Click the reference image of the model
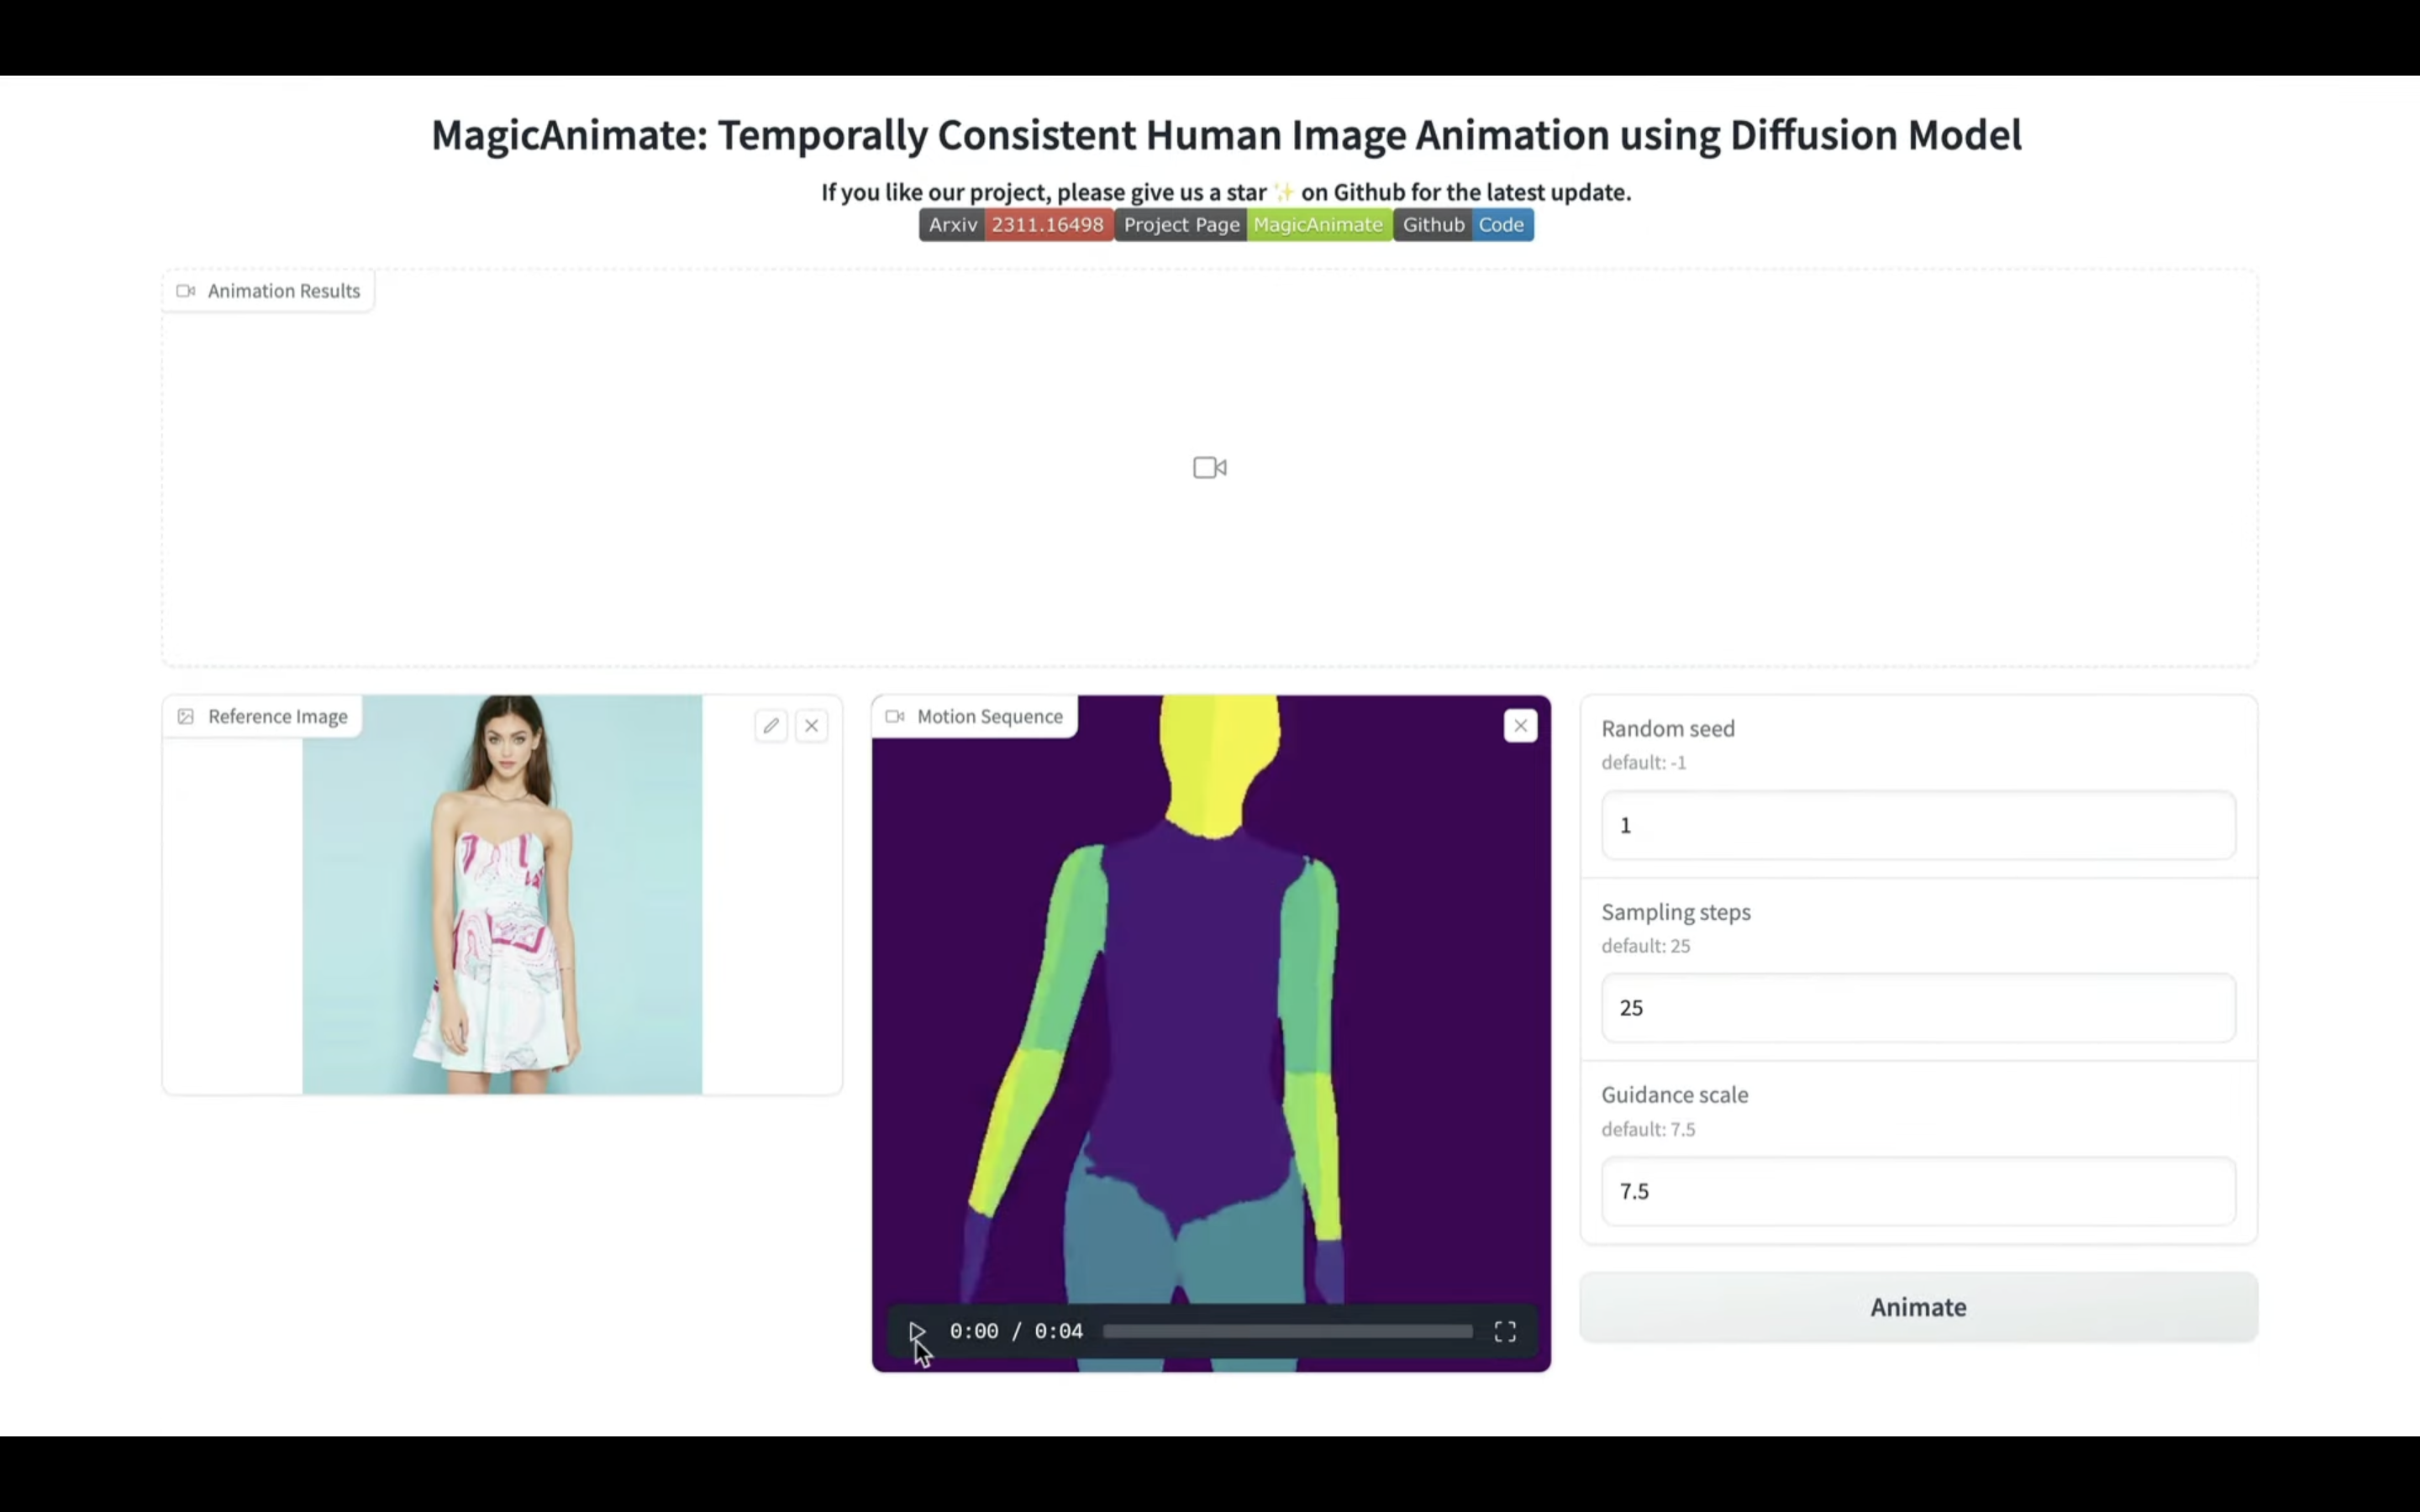 click(502, 895)
